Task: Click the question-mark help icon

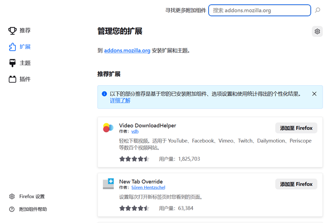Action: coord(12,209)
